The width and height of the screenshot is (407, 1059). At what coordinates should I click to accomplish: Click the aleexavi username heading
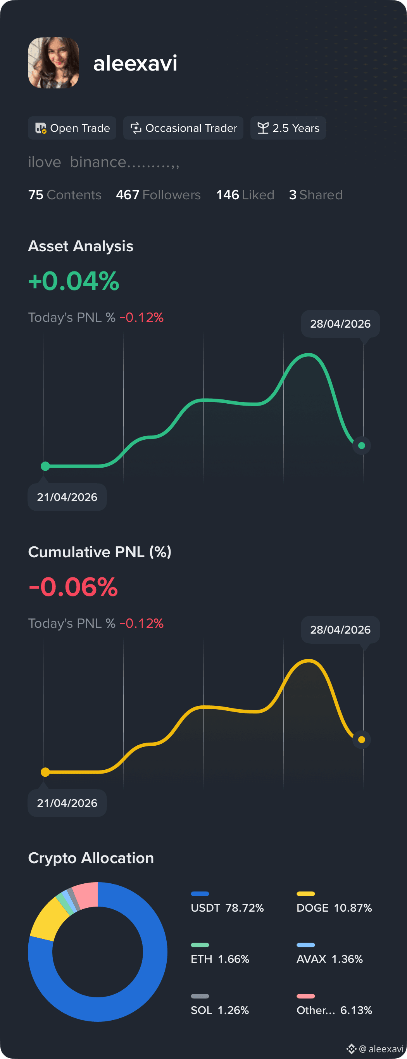coord(135,63)
